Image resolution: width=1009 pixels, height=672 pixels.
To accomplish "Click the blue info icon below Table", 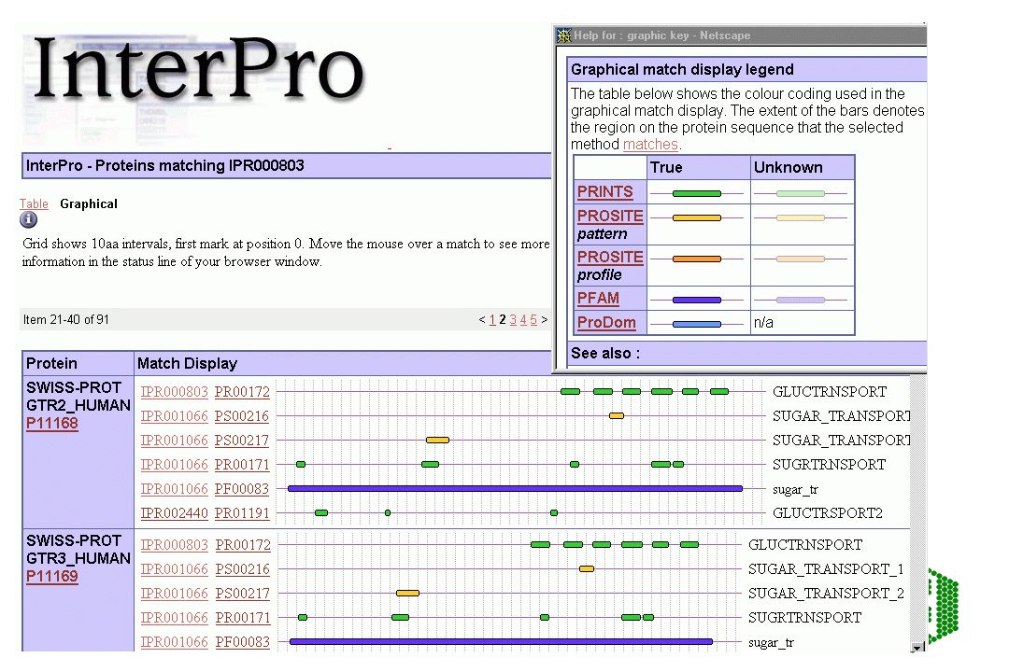I will pos(28,220).
